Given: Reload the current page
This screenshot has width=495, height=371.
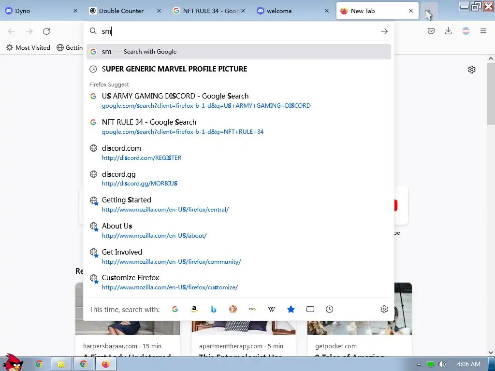Looking at the screenshot, I should point(46,31).
